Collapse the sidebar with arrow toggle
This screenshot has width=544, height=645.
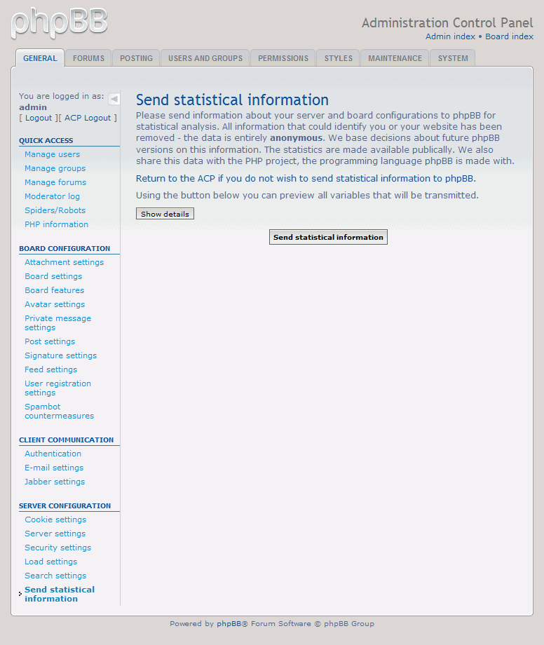114,99
